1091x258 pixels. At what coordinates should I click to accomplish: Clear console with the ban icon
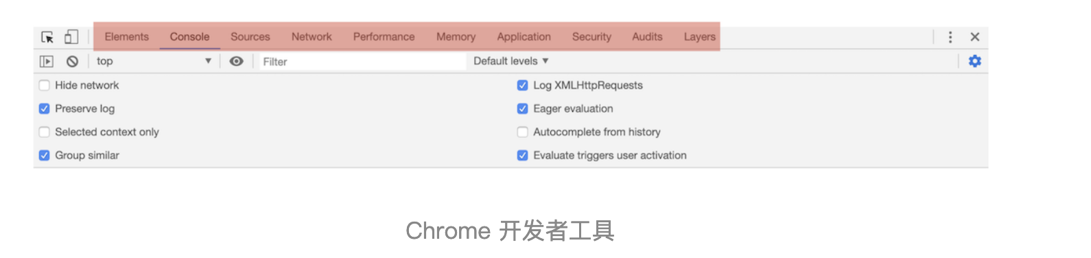(x=72, y=61)
